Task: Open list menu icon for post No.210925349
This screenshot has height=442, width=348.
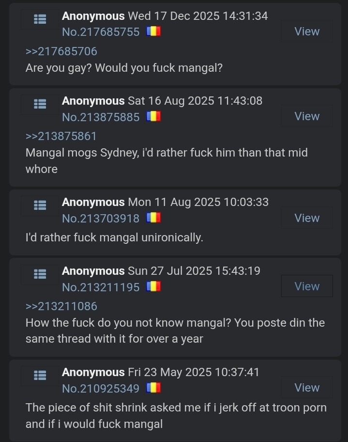Action: (40, 376)
